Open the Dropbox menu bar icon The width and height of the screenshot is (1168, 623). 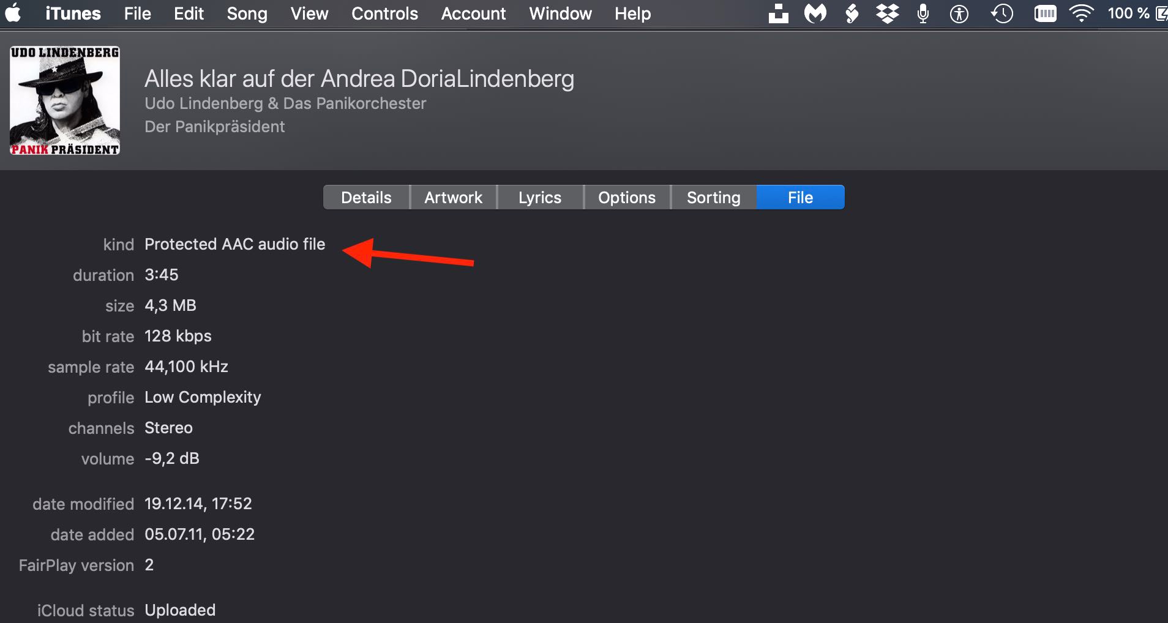[x=887, y=13]
